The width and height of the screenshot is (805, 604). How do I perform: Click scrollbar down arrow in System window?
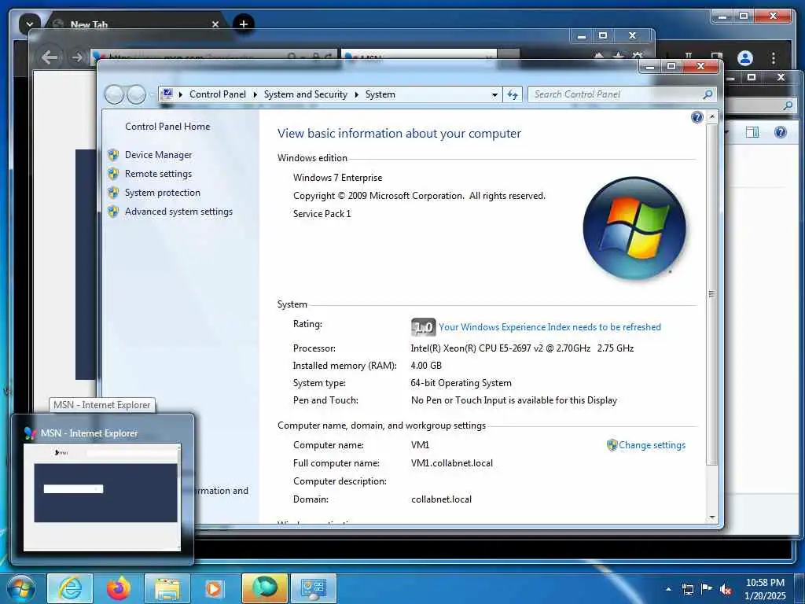click(711, 517)
